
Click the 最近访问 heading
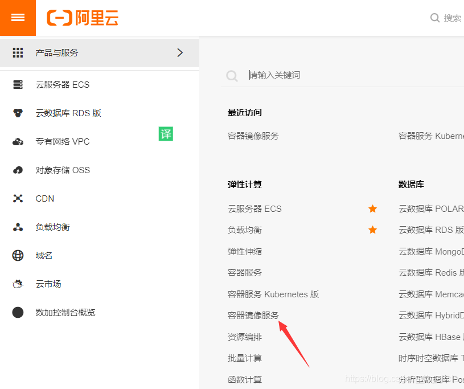[x=245, y=113]
